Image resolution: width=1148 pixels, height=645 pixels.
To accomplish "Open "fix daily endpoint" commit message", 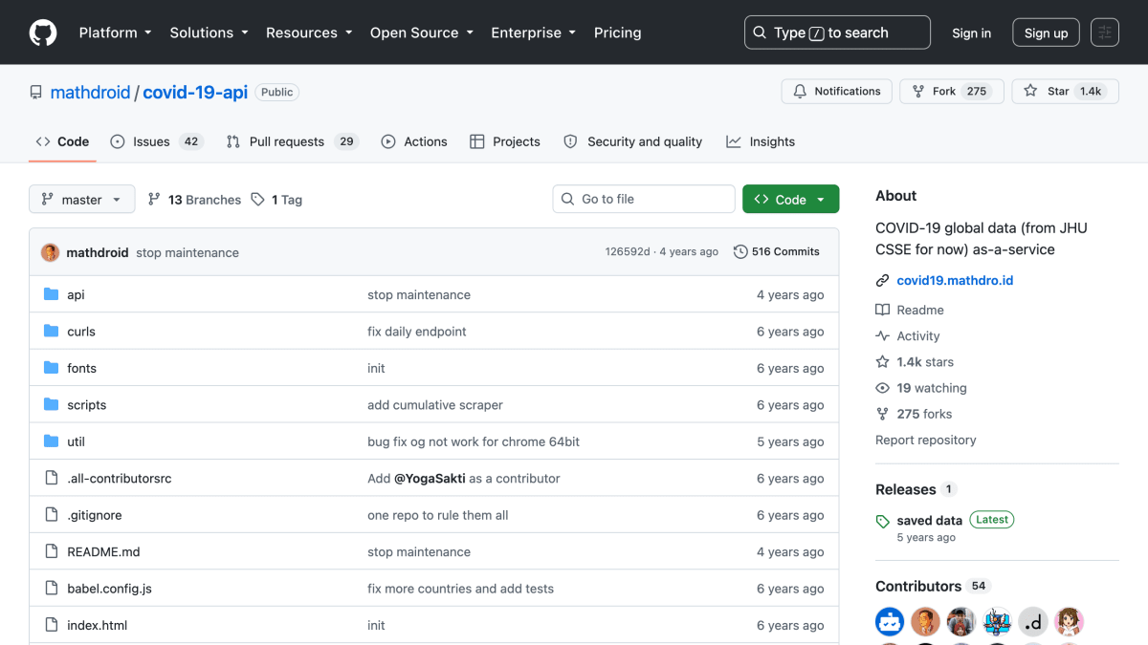I will [417, 332].
